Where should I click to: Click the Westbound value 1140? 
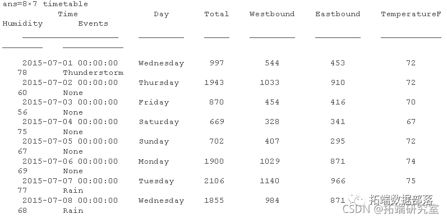click(x=269, y=181)
